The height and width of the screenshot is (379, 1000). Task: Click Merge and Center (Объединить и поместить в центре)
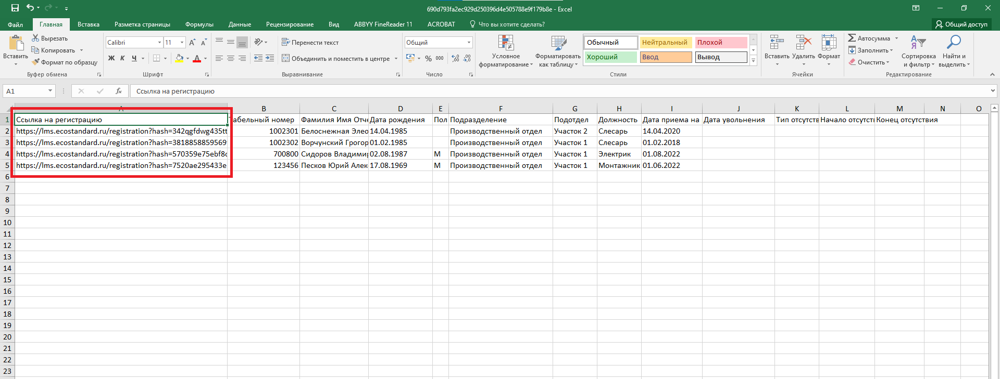336,59
